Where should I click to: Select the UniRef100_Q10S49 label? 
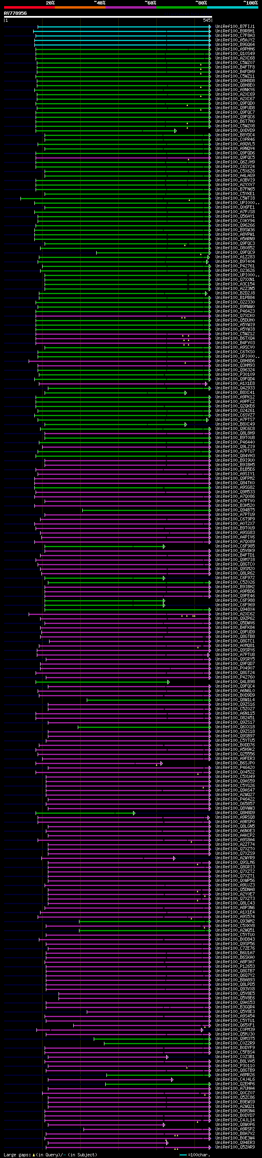[x=235, y=53]
